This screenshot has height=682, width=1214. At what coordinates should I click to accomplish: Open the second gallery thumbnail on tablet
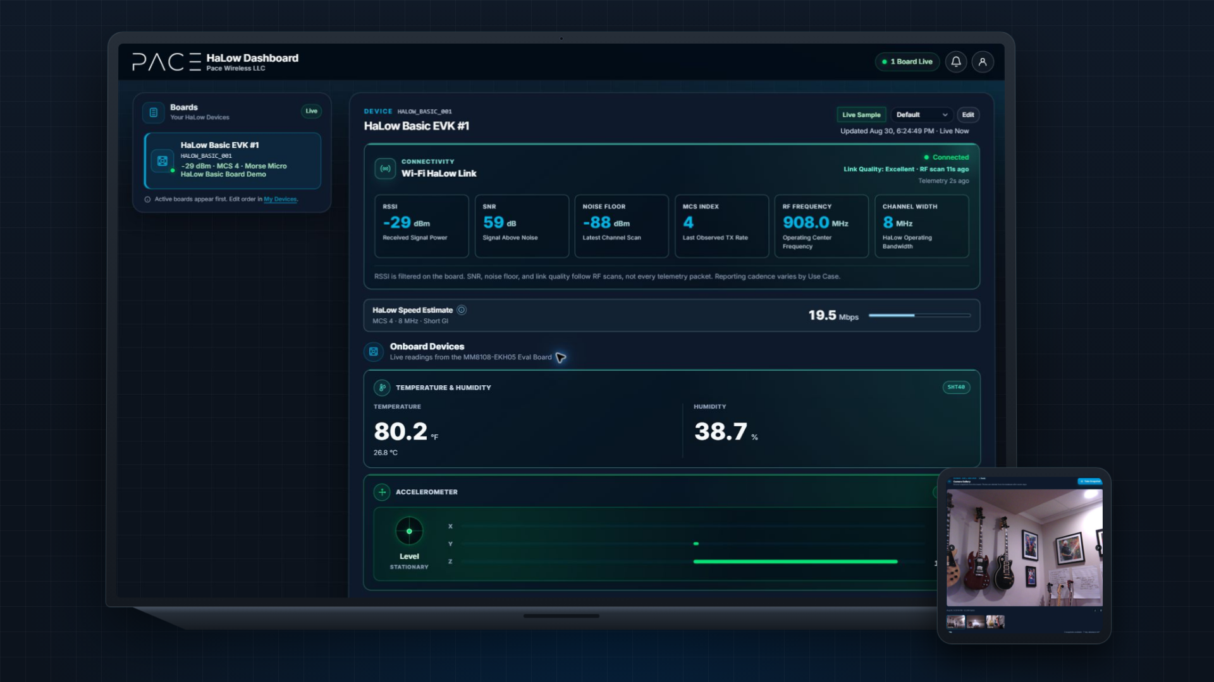[976, 622]
